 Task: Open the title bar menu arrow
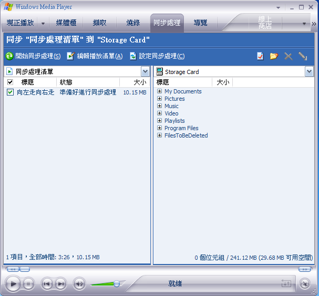click(278, 8)
